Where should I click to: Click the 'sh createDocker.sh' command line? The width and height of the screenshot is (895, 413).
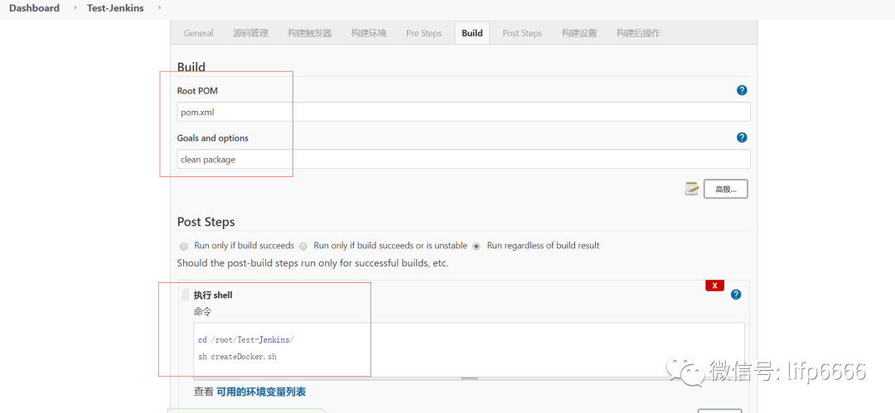point(238,357)
